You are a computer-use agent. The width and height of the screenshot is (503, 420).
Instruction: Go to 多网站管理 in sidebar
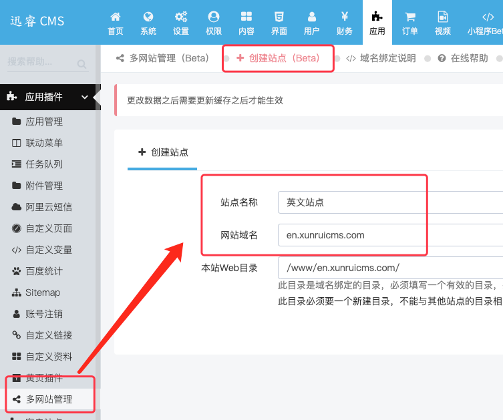(48, 399)
